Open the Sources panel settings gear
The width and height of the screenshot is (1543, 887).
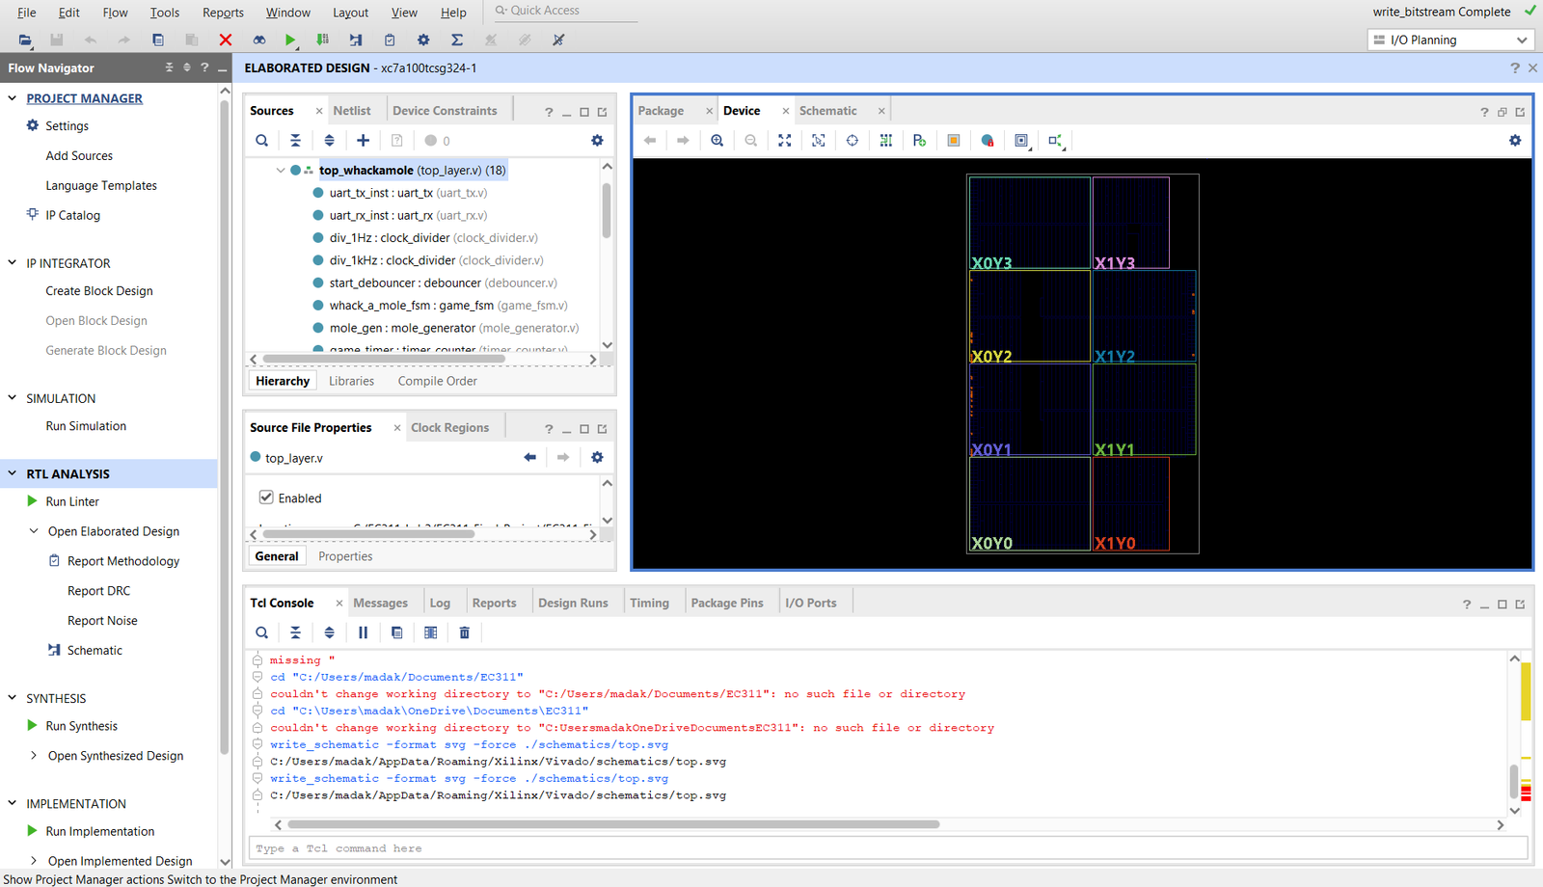click(597, 140)
